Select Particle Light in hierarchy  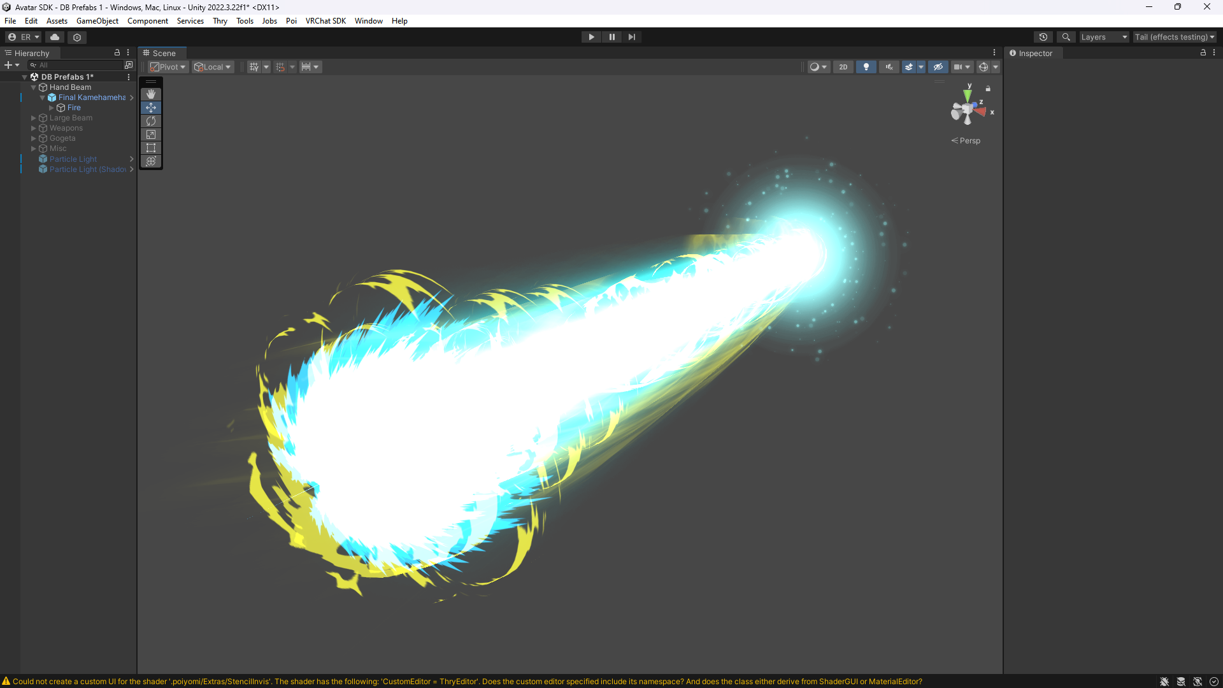[73, 159]
